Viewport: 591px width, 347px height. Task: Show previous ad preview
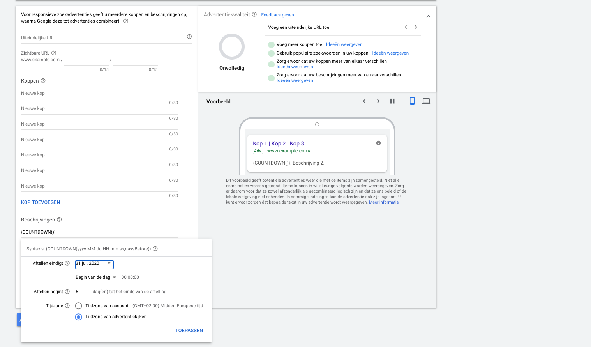point(364,101)
